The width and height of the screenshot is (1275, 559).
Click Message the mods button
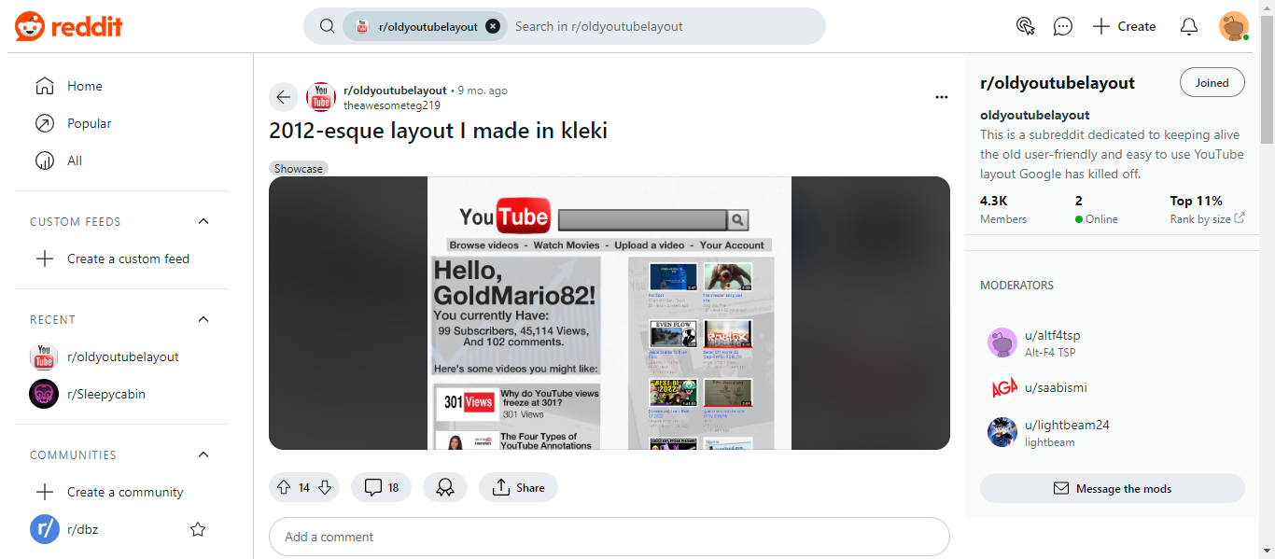[1112, 488]
